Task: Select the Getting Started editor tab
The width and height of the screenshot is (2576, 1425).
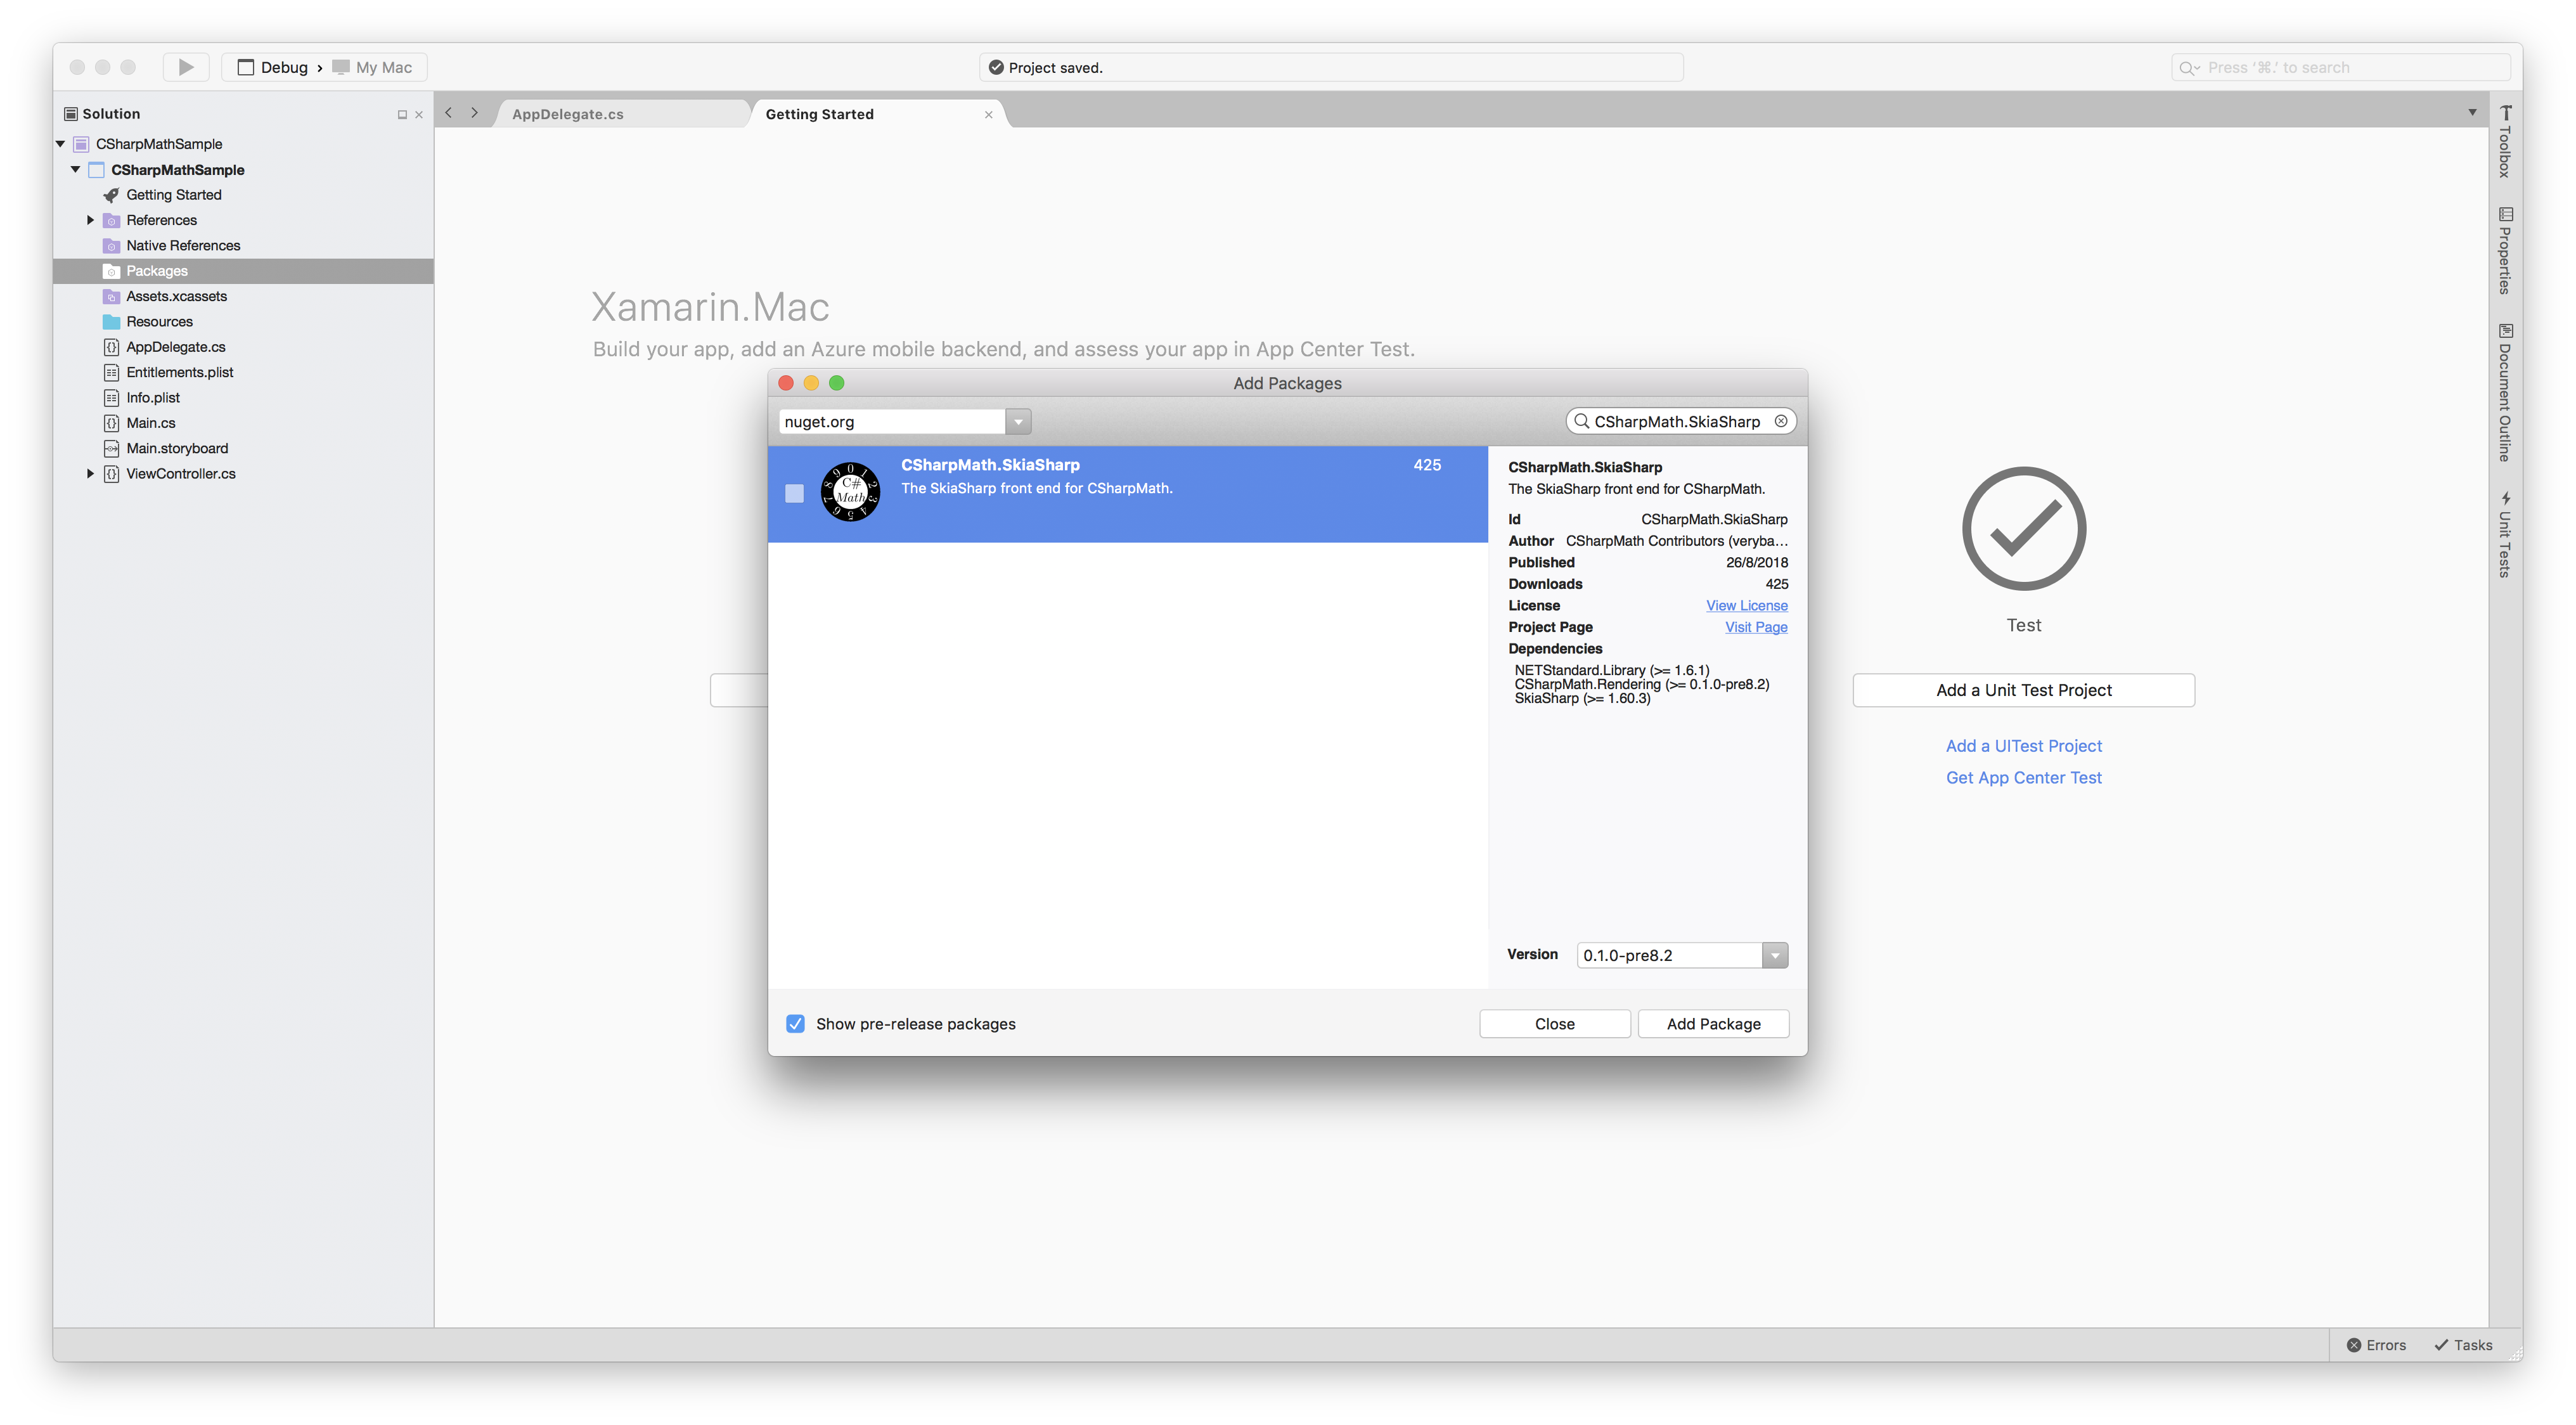Action: [x=819, y=113]
